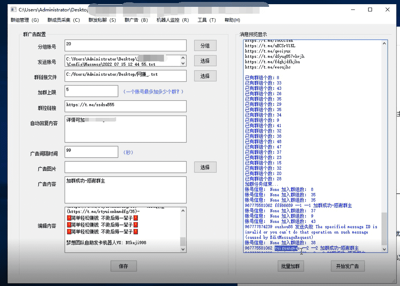Click into the 群控链接 text field

pyautogui.click(x=125, y=106)
